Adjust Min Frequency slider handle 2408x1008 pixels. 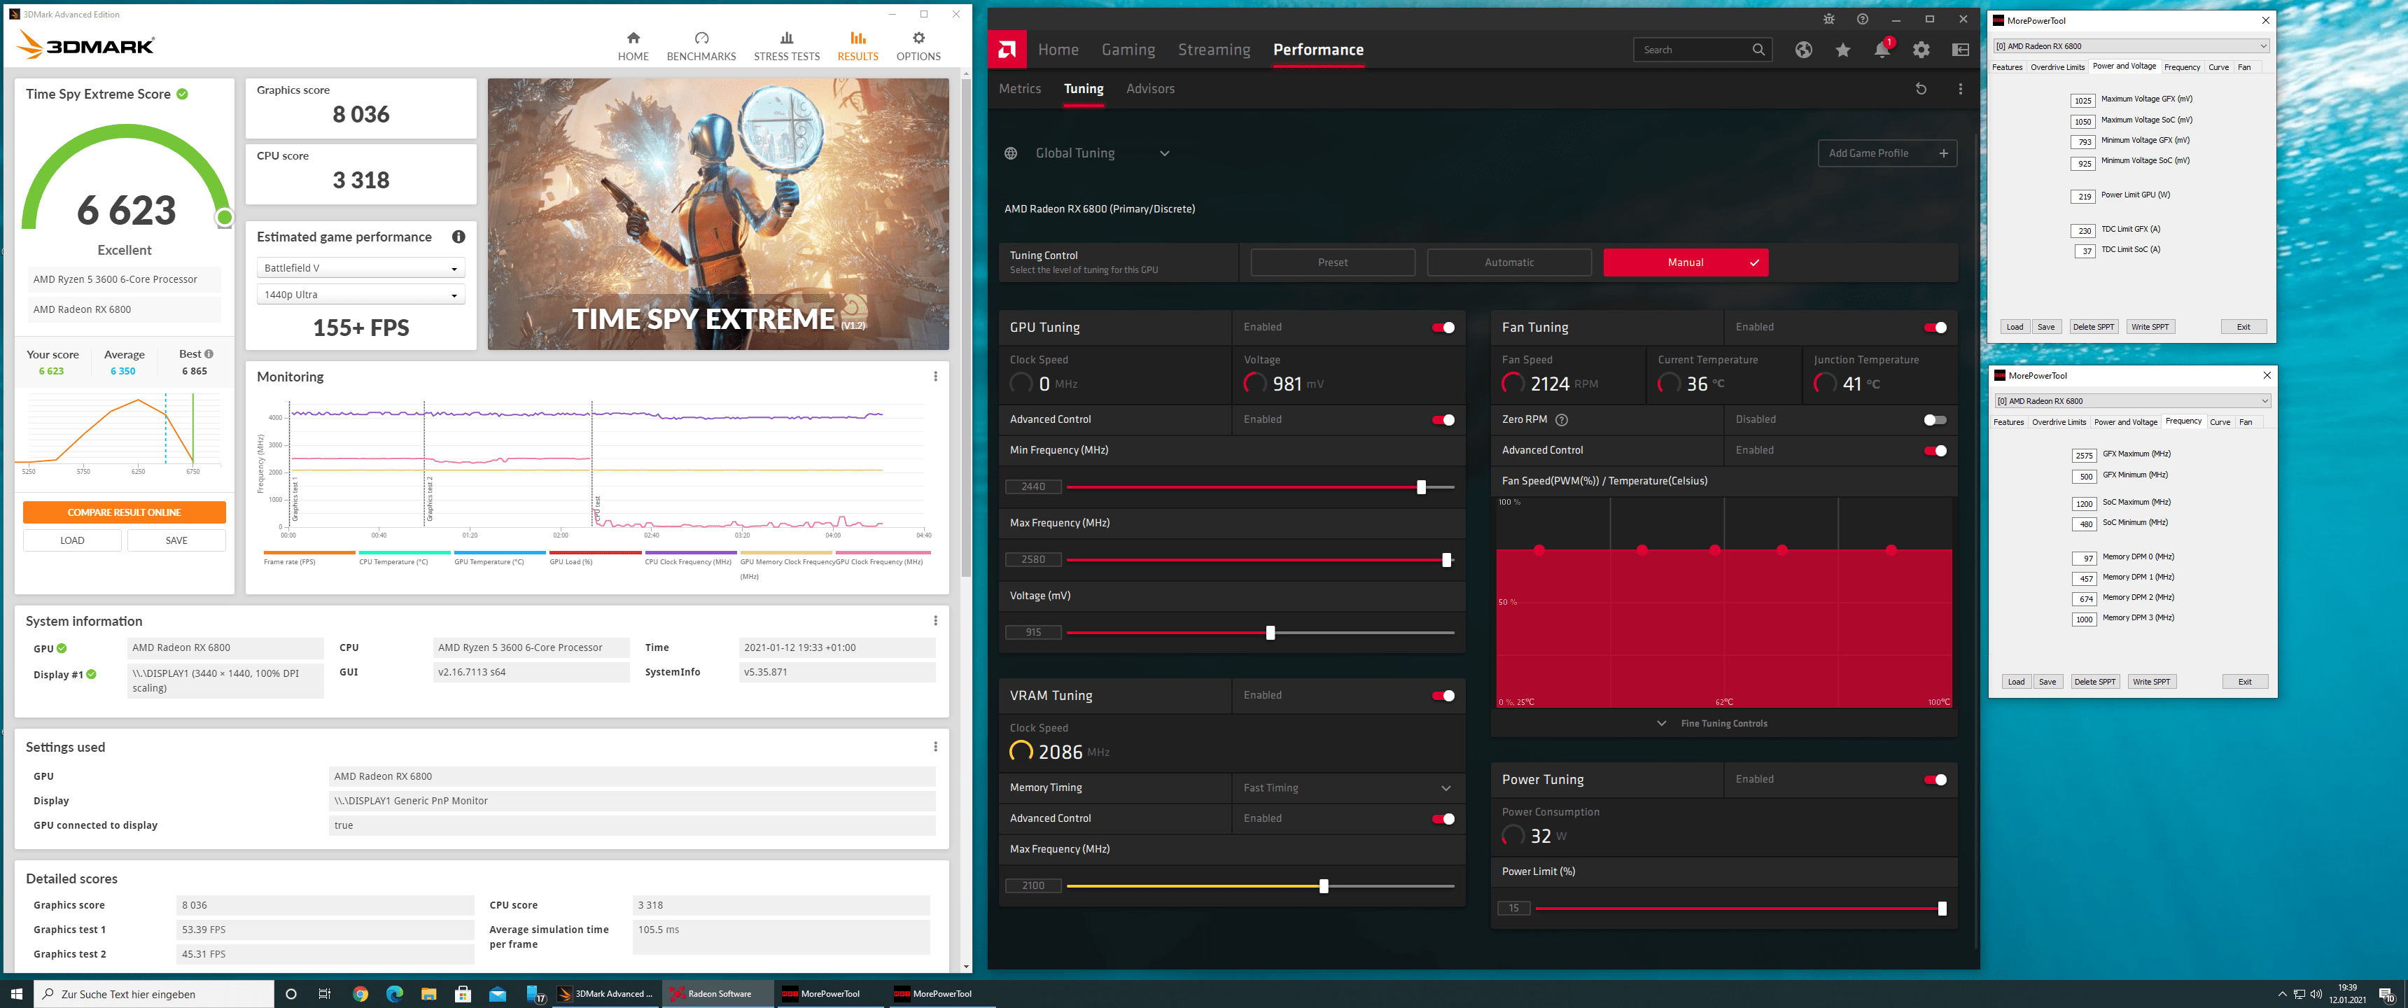[1421, 487]
